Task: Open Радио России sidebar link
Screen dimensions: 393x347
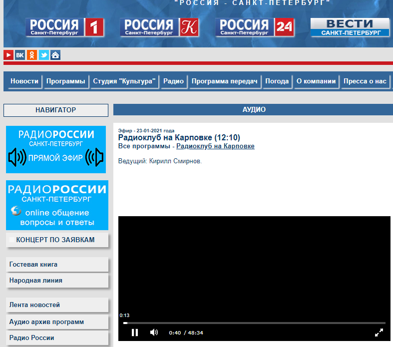Action: coord(57,338)
